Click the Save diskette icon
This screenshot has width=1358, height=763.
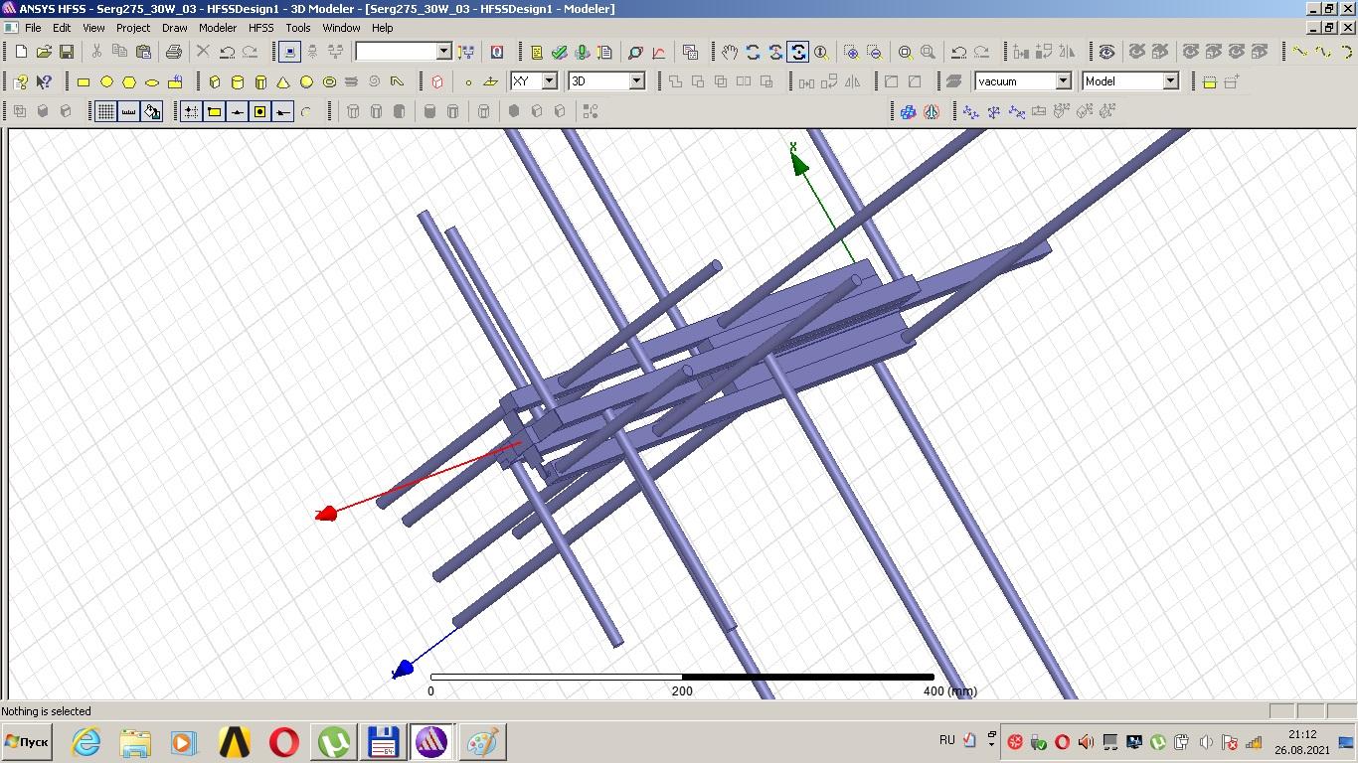click(x=67, y=53)
